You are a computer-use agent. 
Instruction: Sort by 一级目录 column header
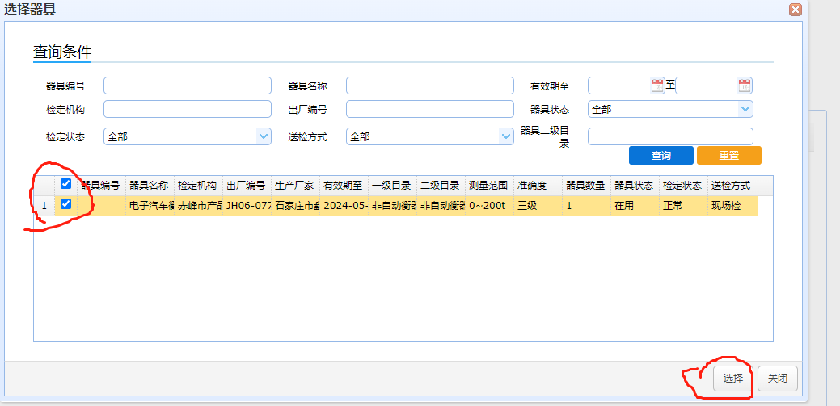pos(392,186)
